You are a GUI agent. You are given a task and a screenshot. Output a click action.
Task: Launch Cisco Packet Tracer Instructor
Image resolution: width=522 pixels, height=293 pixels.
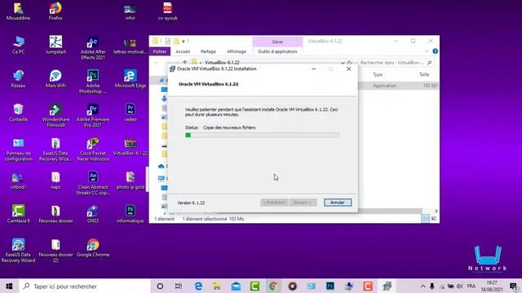click(x=93, y=150)
